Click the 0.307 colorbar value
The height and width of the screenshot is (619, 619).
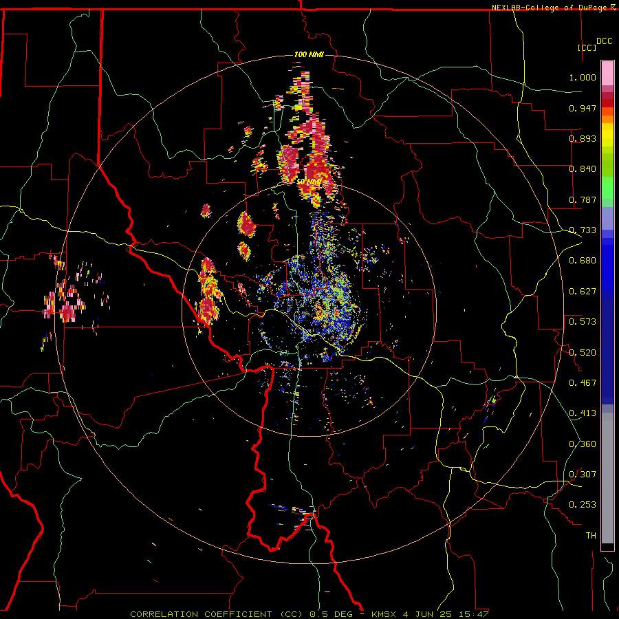pyautogui.click(x=583, y=475)
